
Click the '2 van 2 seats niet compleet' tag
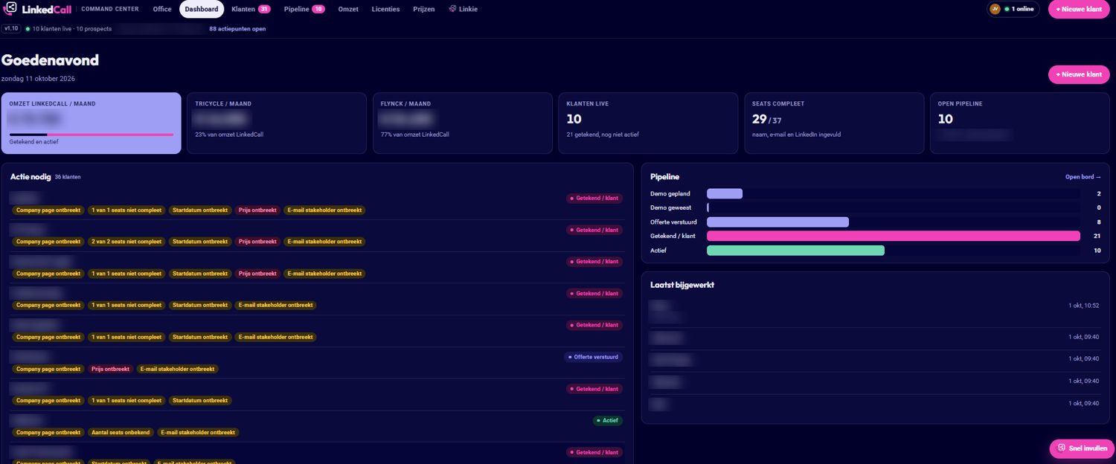click(x=126, y=242)
